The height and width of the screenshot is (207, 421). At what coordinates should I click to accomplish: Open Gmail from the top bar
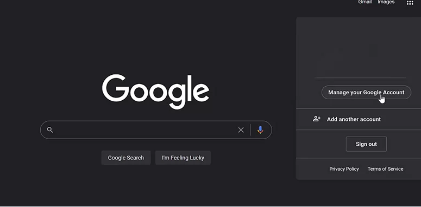coord(365,2)
